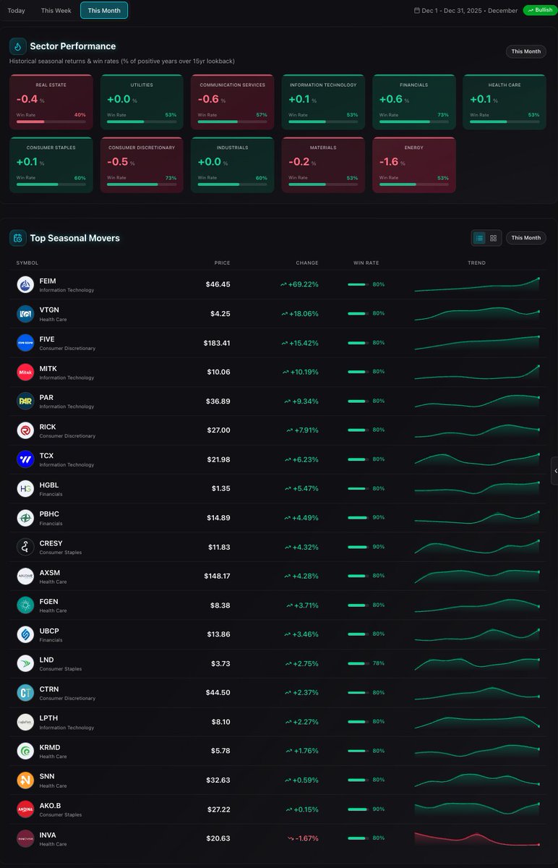Click the TREND column header
The width and height of the screenshot is (558, 868).
click(477, 263)
